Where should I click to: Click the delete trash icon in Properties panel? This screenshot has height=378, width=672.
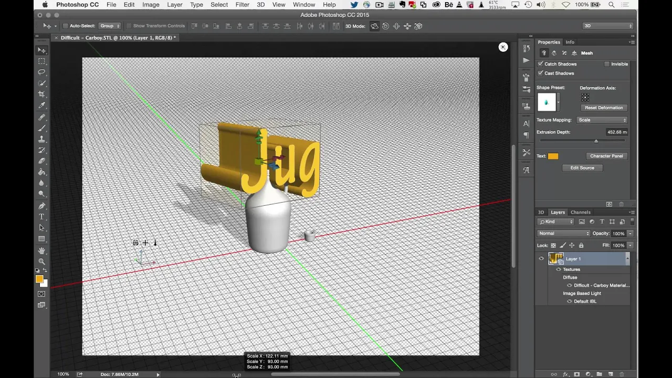click(x=622, y=204)
